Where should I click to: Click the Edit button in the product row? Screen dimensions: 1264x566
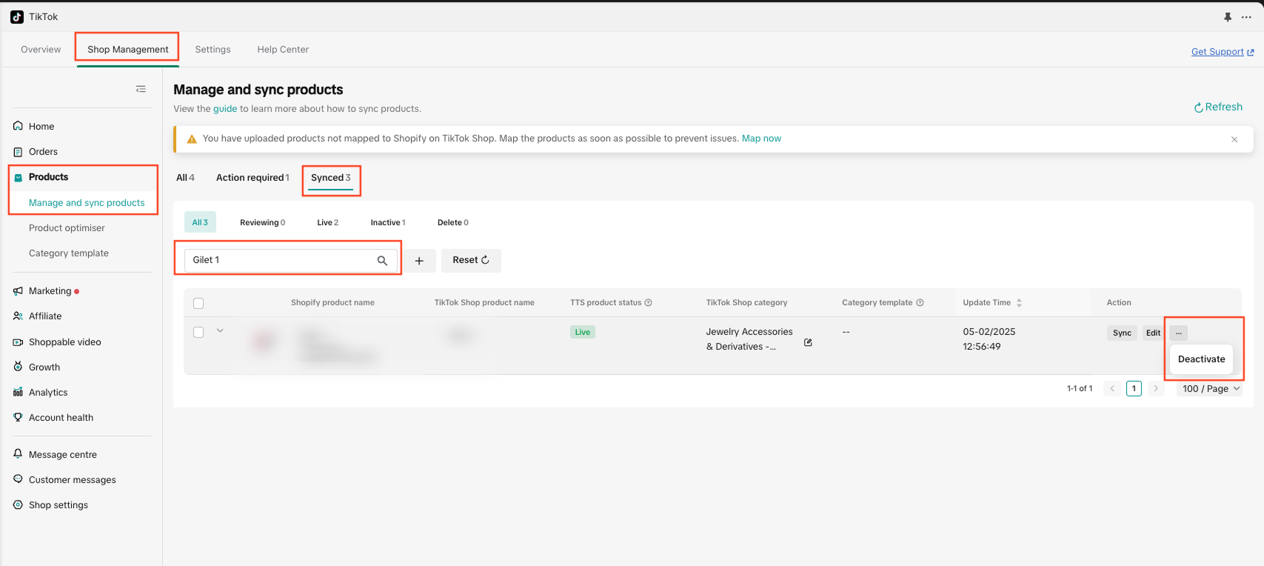click(1153, 333)
